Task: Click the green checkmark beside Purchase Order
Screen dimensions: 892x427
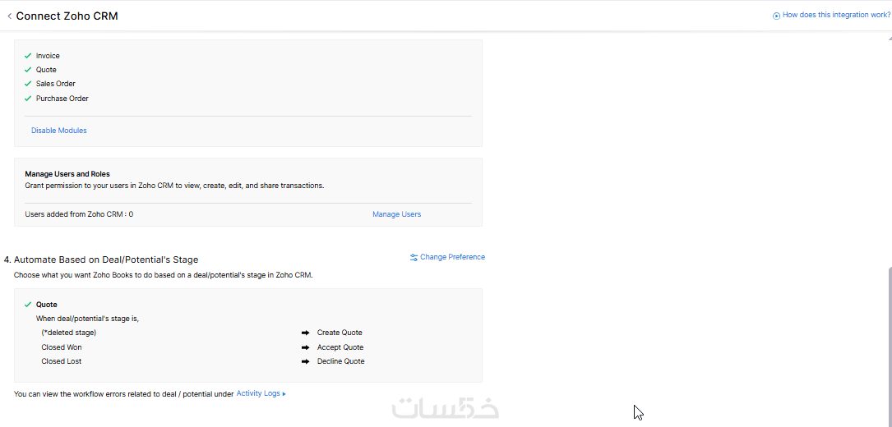Action: pyautogui.click(x=28, y=99)
